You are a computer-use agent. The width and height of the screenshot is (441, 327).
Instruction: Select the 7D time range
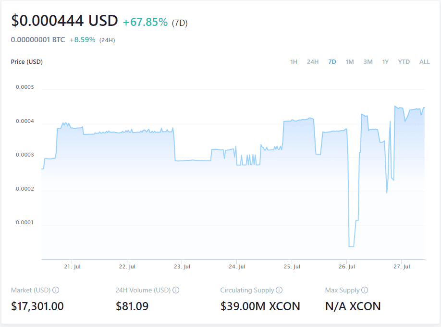point(332,61)
